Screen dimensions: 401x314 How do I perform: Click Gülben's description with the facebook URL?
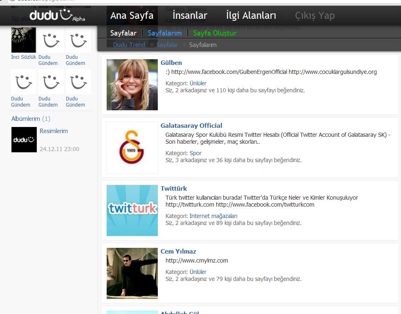(271, 72)
